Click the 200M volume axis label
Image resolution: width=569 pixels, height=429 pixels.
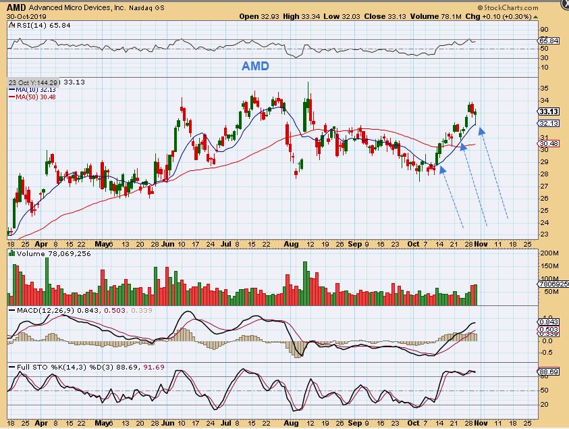click(549, 253)
